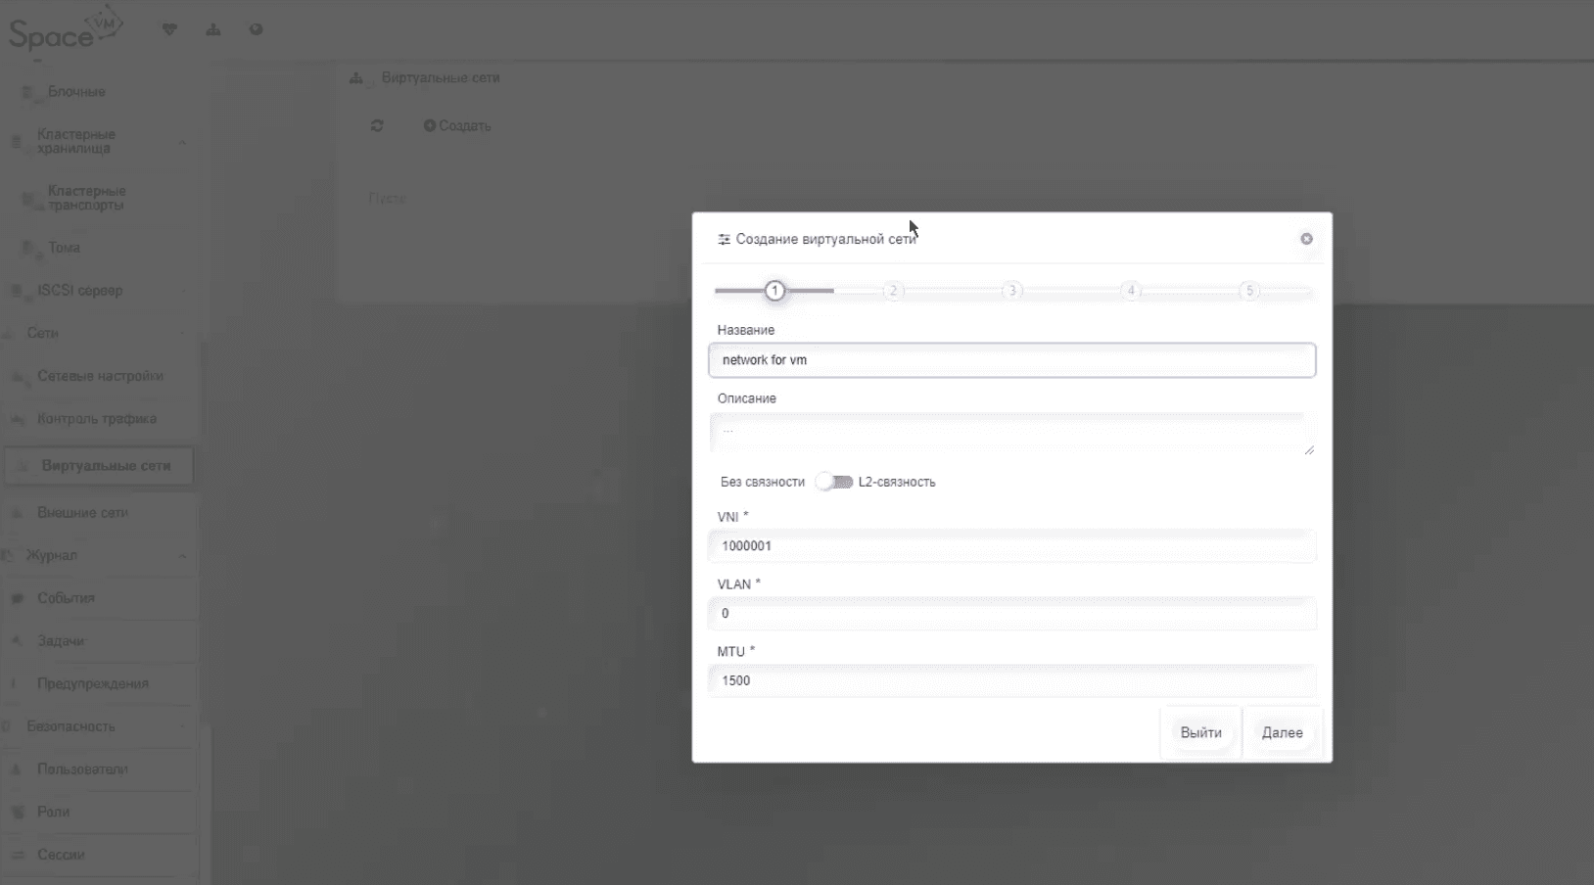Click the sitemap icon beside Виртуальные сети heading
Viewport: 1594px width, 885px height.
pyautogui.click(x=356, y=78)
